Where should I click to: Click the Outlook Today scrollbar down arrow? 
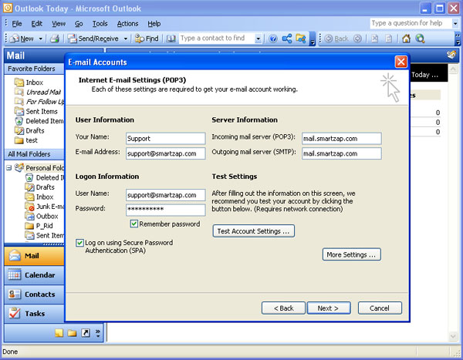coord(453,336)
